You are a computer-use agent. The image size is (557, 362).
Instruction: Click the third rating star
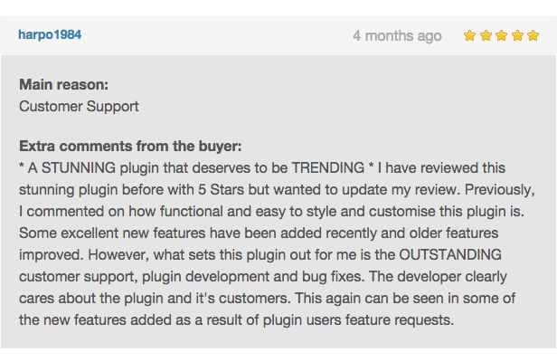point(502,35)
